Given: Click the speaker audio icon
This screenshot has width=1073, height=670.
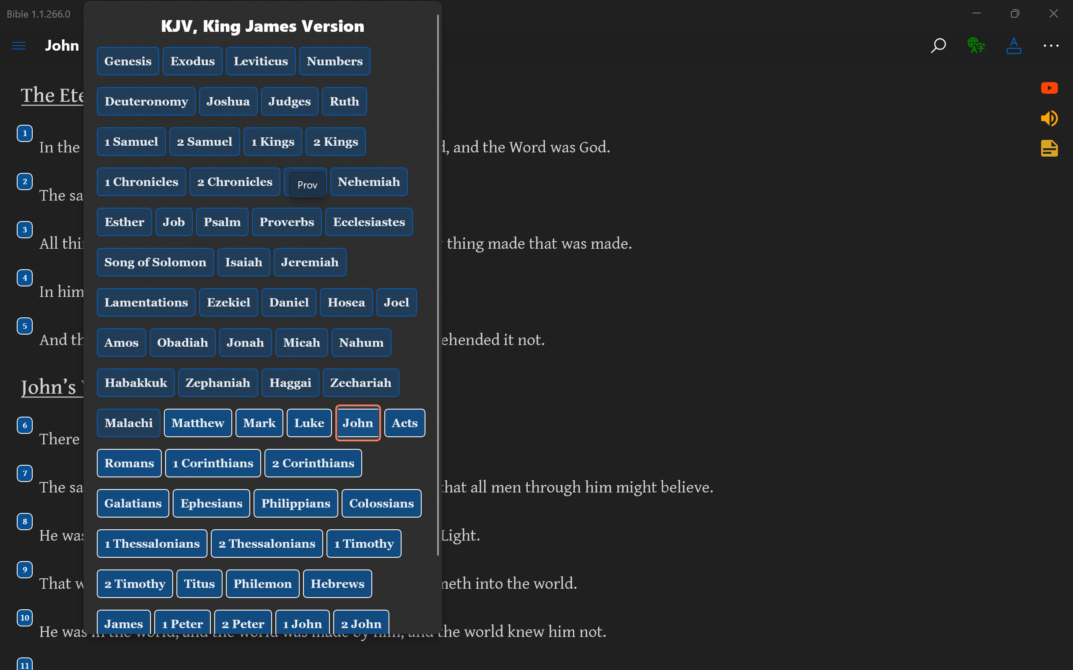Looking at the screenshot, I should click(x=1049, y=118).
